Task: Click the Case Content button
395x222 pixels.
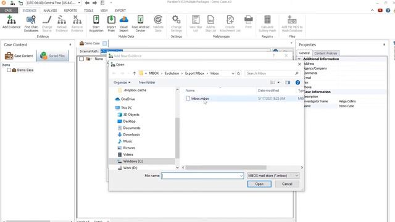Action: tap(19, 55)
